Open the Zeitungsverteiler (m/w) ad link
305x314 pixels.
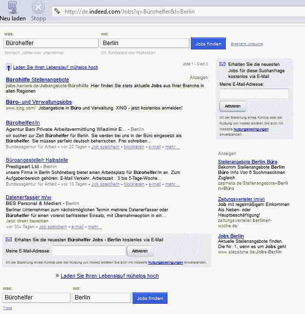click(x=241, y=199)
